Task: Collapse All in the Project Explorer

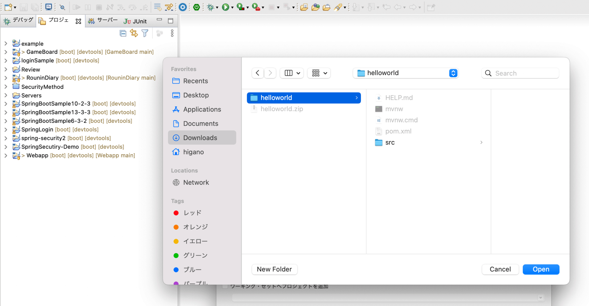Action: pos(123,33)
